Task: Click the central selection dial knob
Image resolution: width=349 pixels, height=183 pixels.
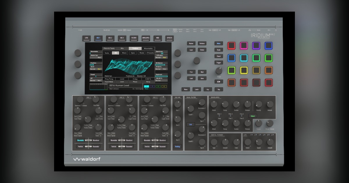Action: click(x=197, y=60)
